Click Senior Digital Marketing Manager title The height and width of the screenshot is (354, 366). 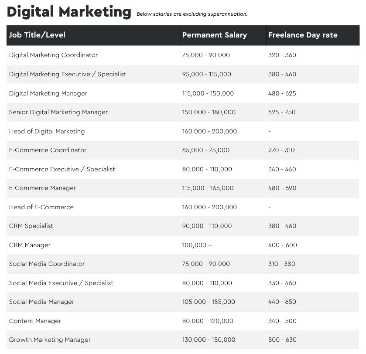pos(58,112)
